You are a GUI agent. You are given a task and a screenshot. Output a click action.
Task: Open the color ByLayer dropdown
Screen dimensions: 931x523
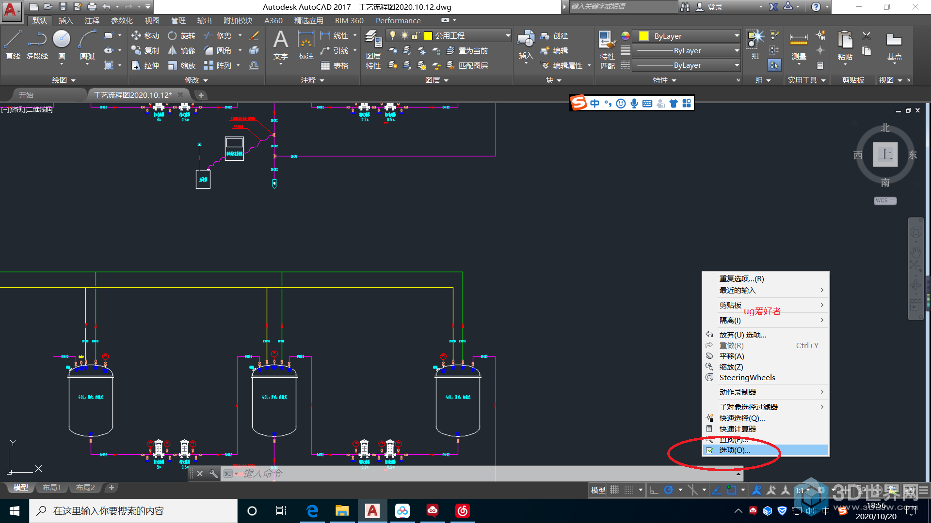pos(687,36)
